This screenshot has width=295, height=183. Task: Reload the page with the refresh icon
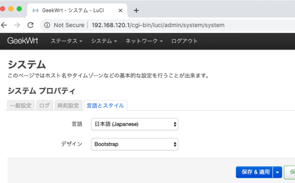30,25
